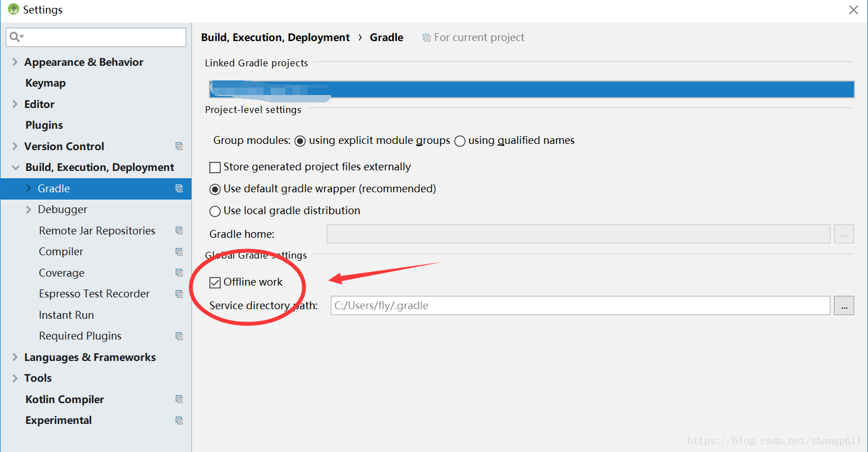Click project-level icon beside Kotlin Compiler
This screenshot has width=868, height=452.
(x=179, y=399)
